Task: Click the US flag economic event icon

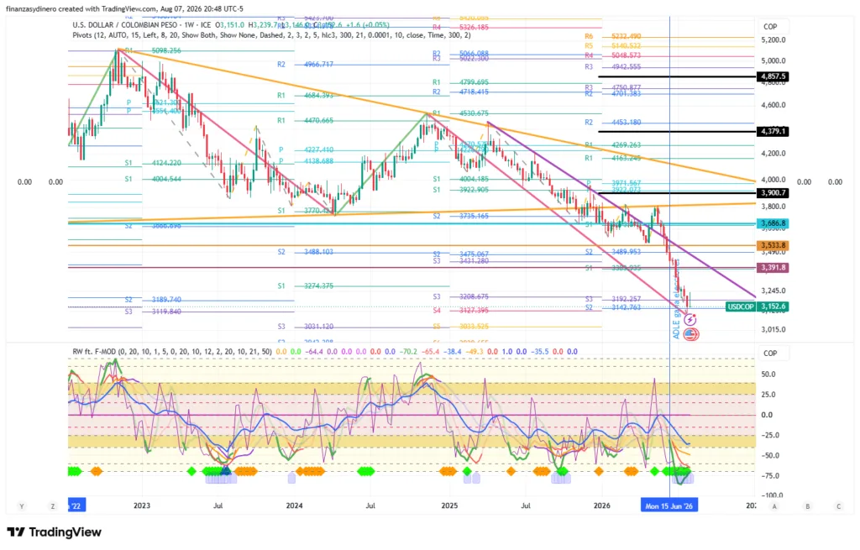Action: [x=690, y=333]
